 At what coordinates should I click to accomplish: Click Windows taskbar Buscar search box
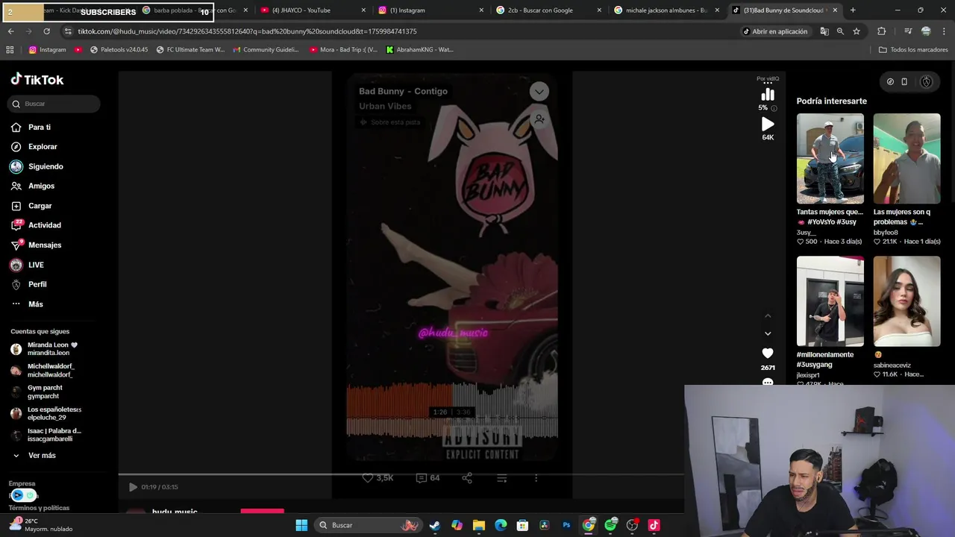point(369,525)
